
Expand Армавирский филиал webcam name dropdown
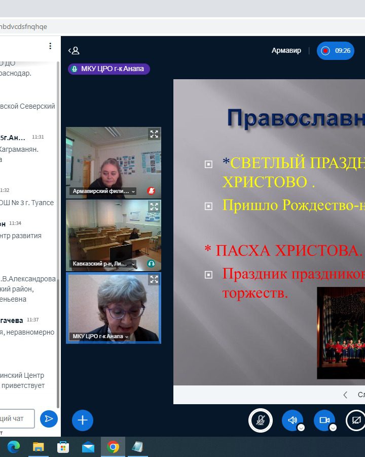(x=133, y=191)
